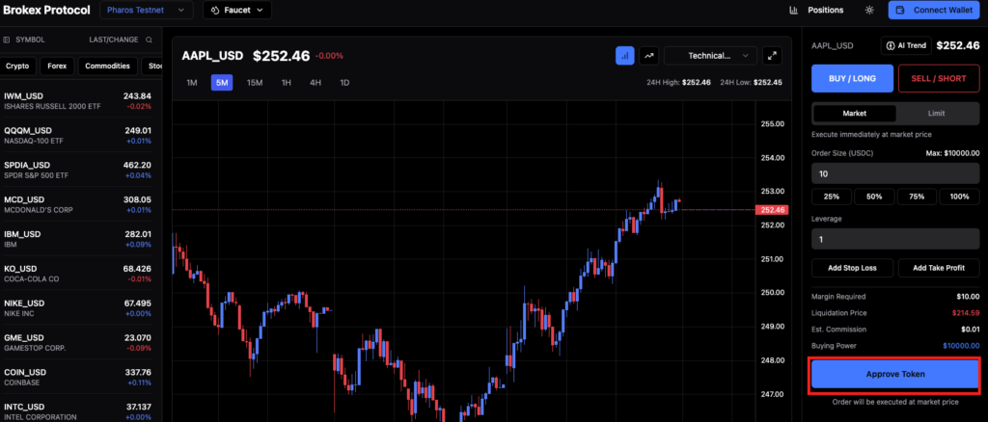
Task: Toggle light/dark theme sun icon
Action: pos(868,11)
